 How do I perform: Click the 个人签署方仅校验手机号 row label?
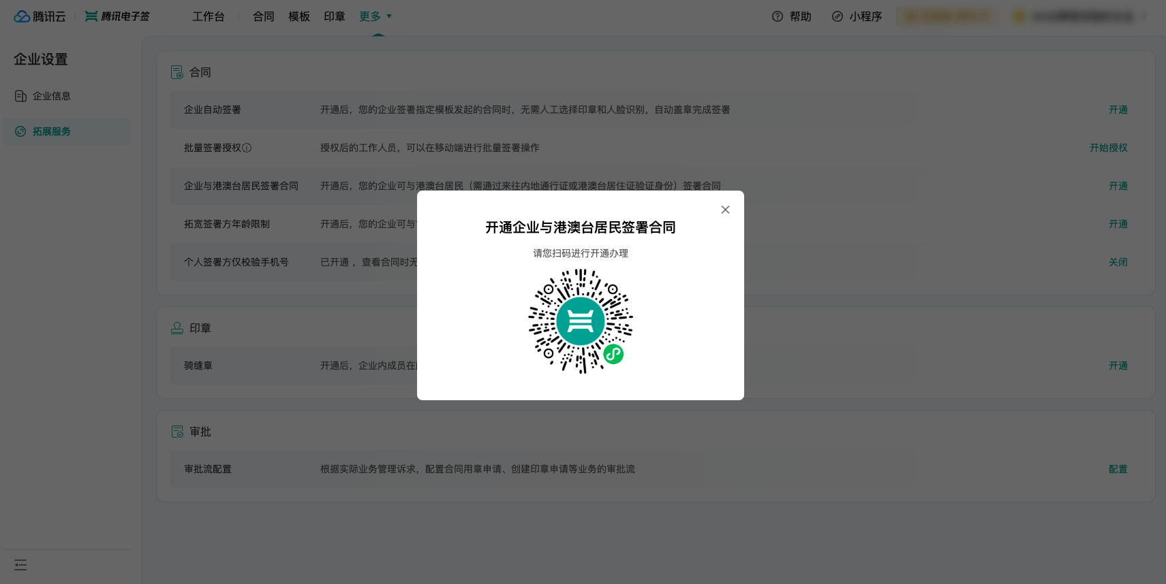236,262
